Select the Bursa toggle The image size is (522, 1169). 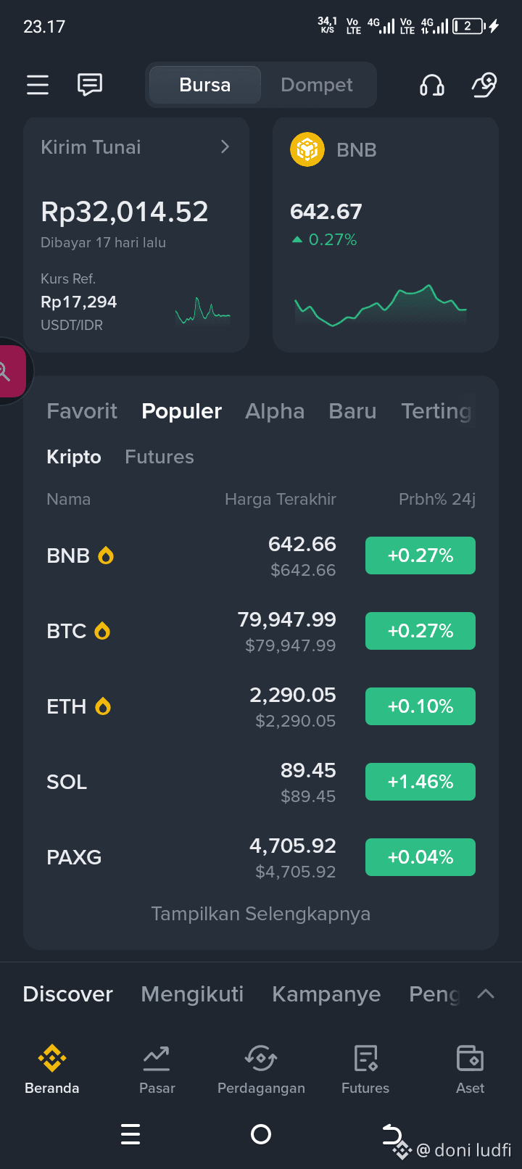pyautogui.click(x=205, y=85)
